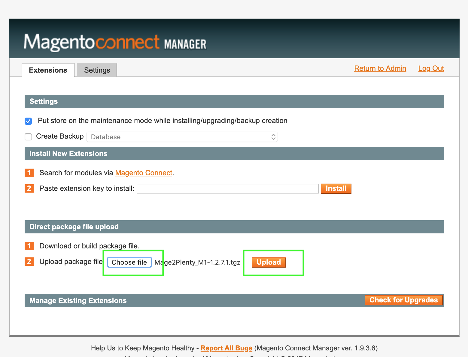
Task: Switch to the Settings tab
Action: click(97, 70)
